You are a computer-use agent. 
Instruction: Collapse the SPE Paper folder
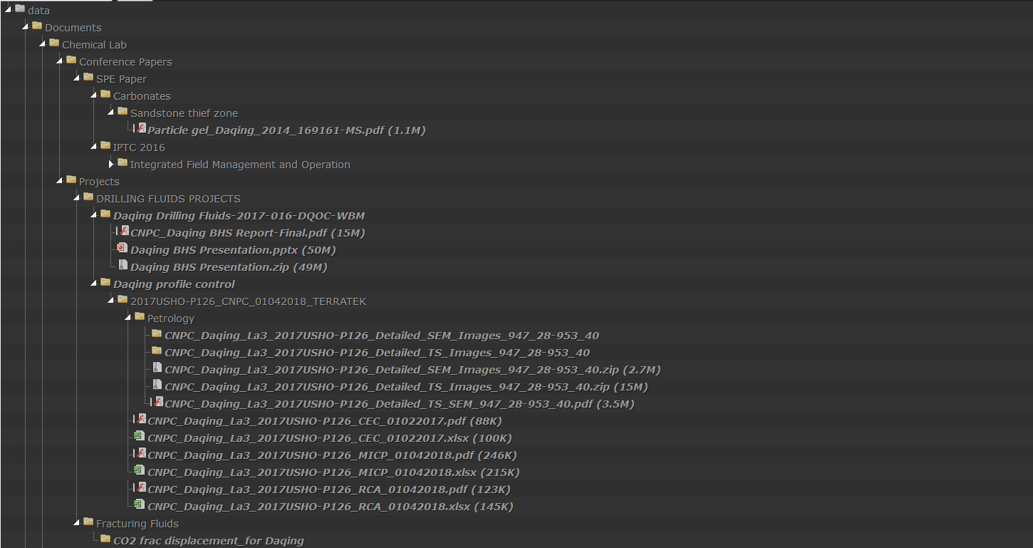click(76, 78)
